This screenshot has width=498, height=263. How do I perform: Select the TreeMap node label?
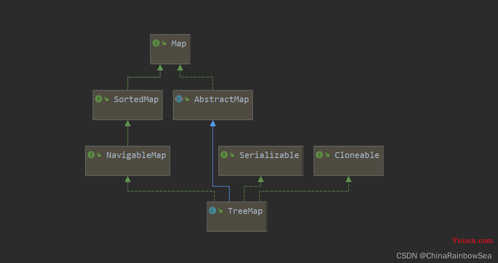pyautogui.click(x=245, y=211)
